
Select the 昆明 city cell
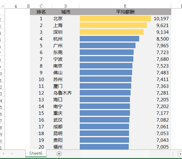(x=66, y=133)
